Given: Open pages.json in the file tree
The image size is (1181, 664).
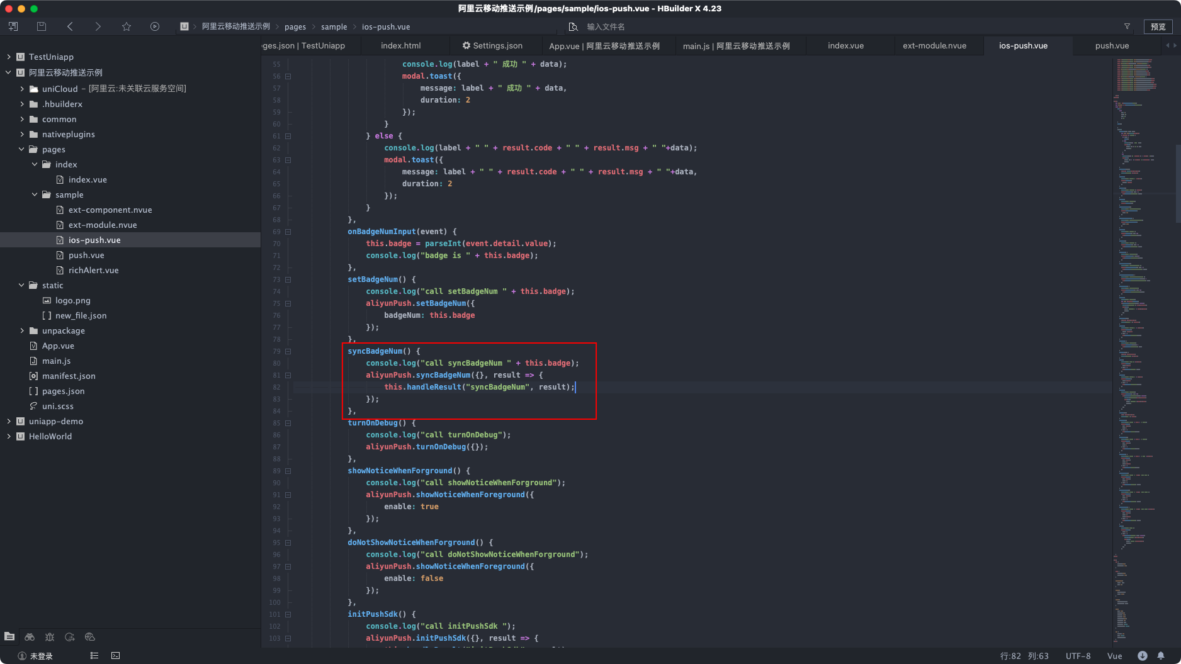Looking at the screenshot, I should (x=63, y=391).
